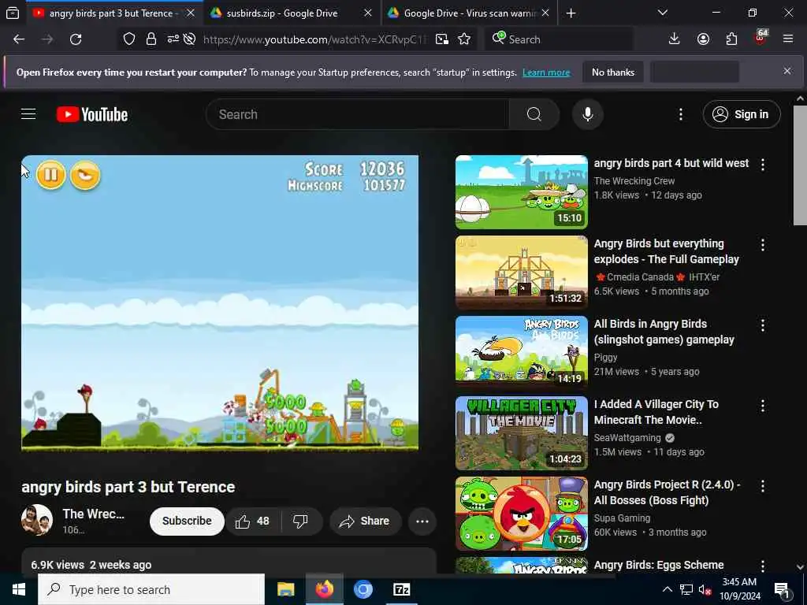Screen dimensions: 807x605
Task: Reload the page in Firefox
Action: (76, 39)
